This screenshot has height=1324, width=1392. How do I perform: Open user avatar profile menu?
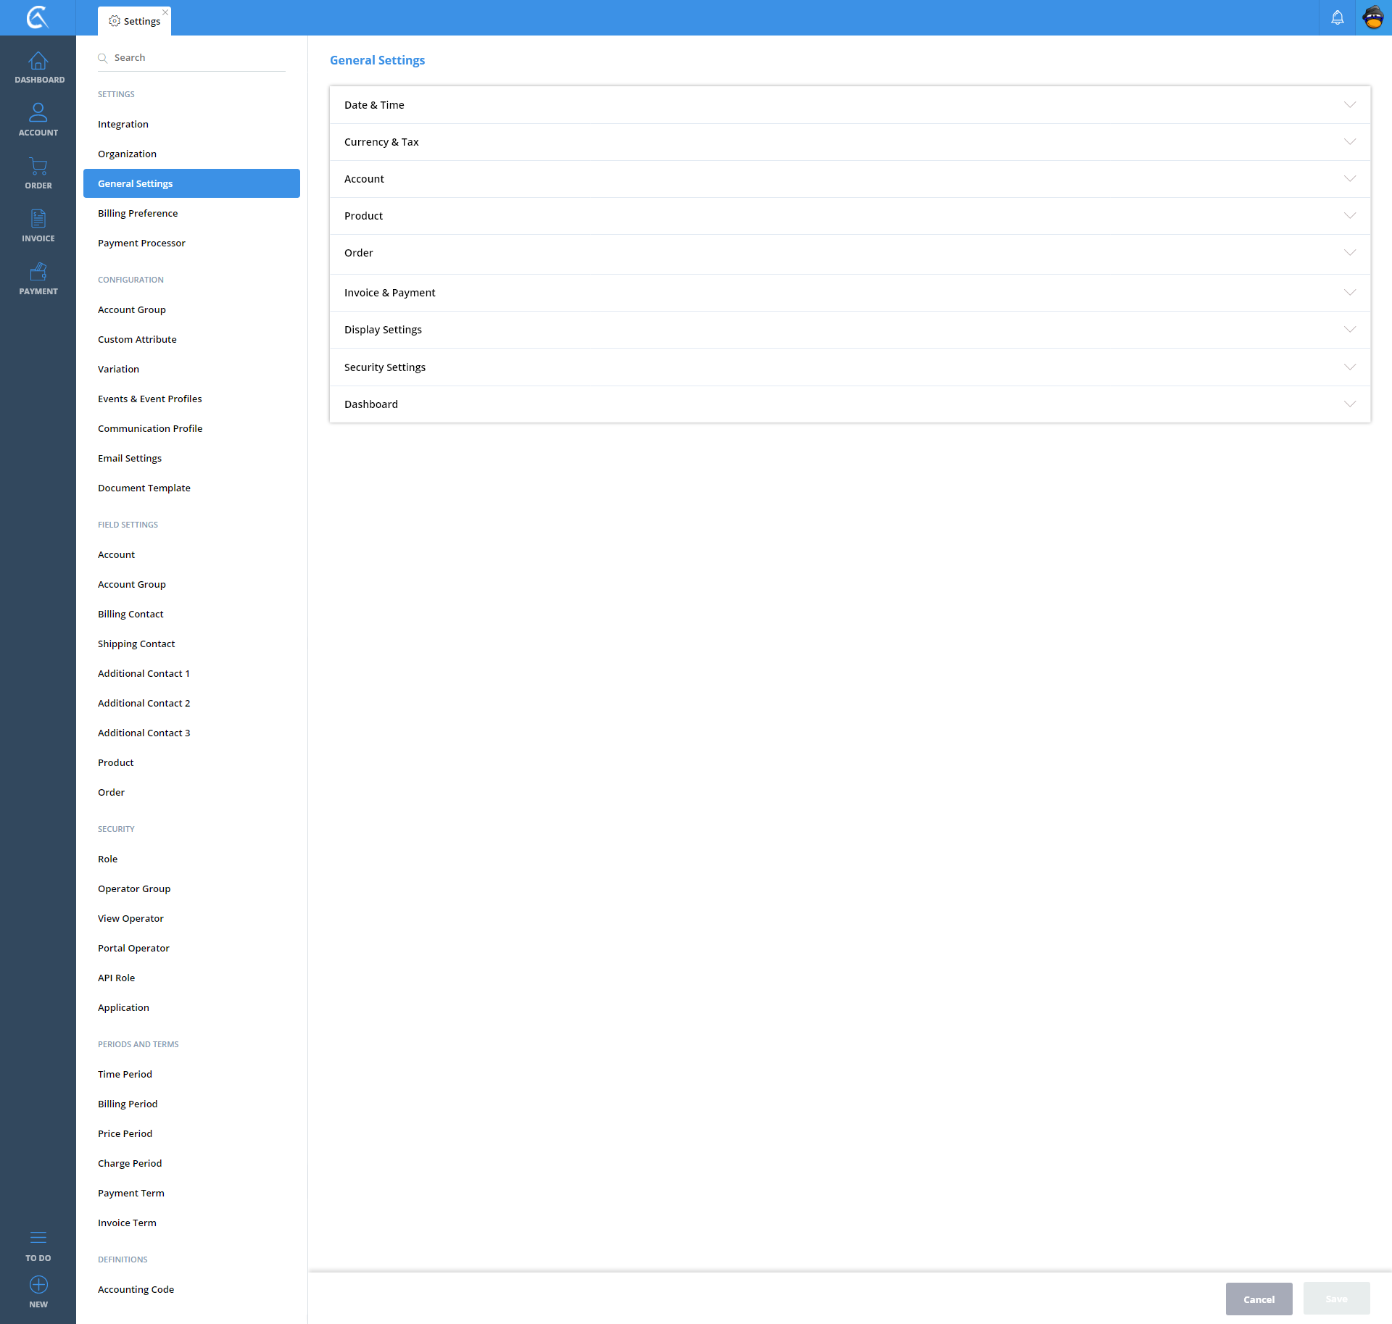coord(1373,17)
